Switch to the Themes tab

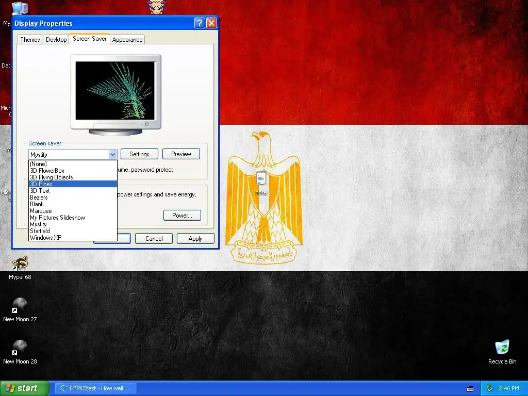click(30, 39)
